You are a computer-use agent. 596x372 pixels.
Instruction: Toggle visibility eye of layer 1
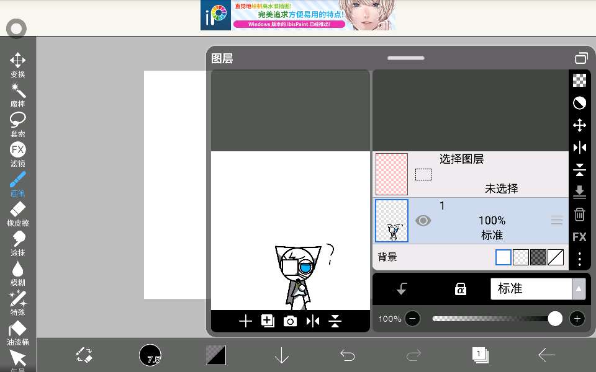pyautogui.click(x=423, y=221)
